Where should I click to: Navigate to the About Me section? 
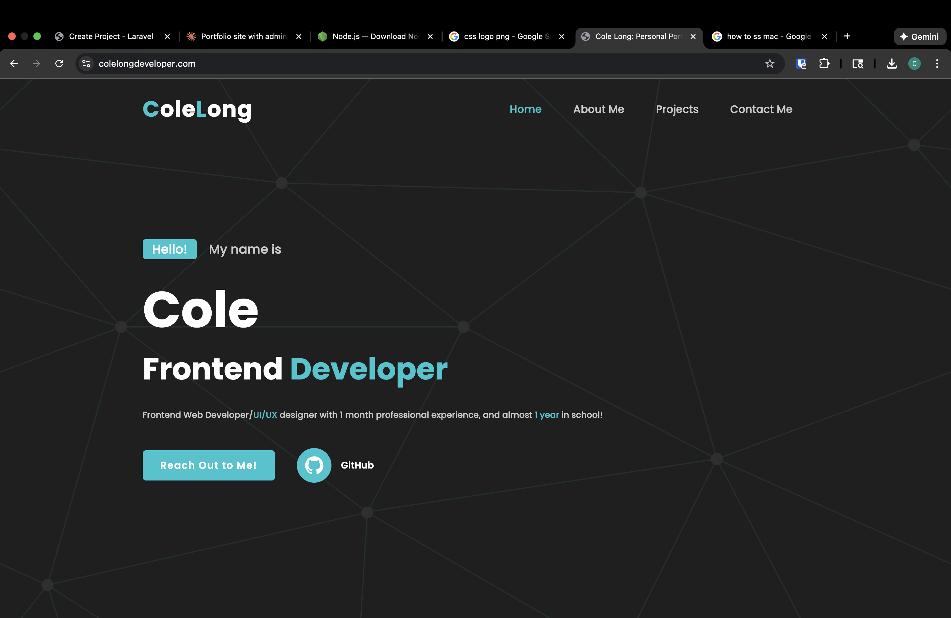coord(598,109)
